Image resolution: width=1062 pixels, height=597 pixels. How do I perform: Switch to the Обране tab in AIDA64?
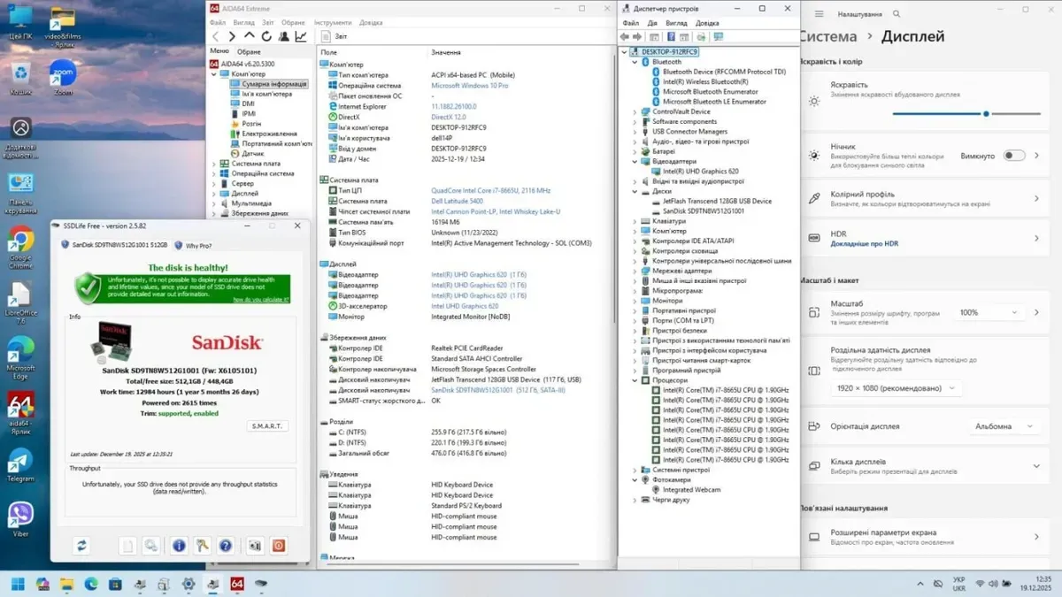point(249,52)
